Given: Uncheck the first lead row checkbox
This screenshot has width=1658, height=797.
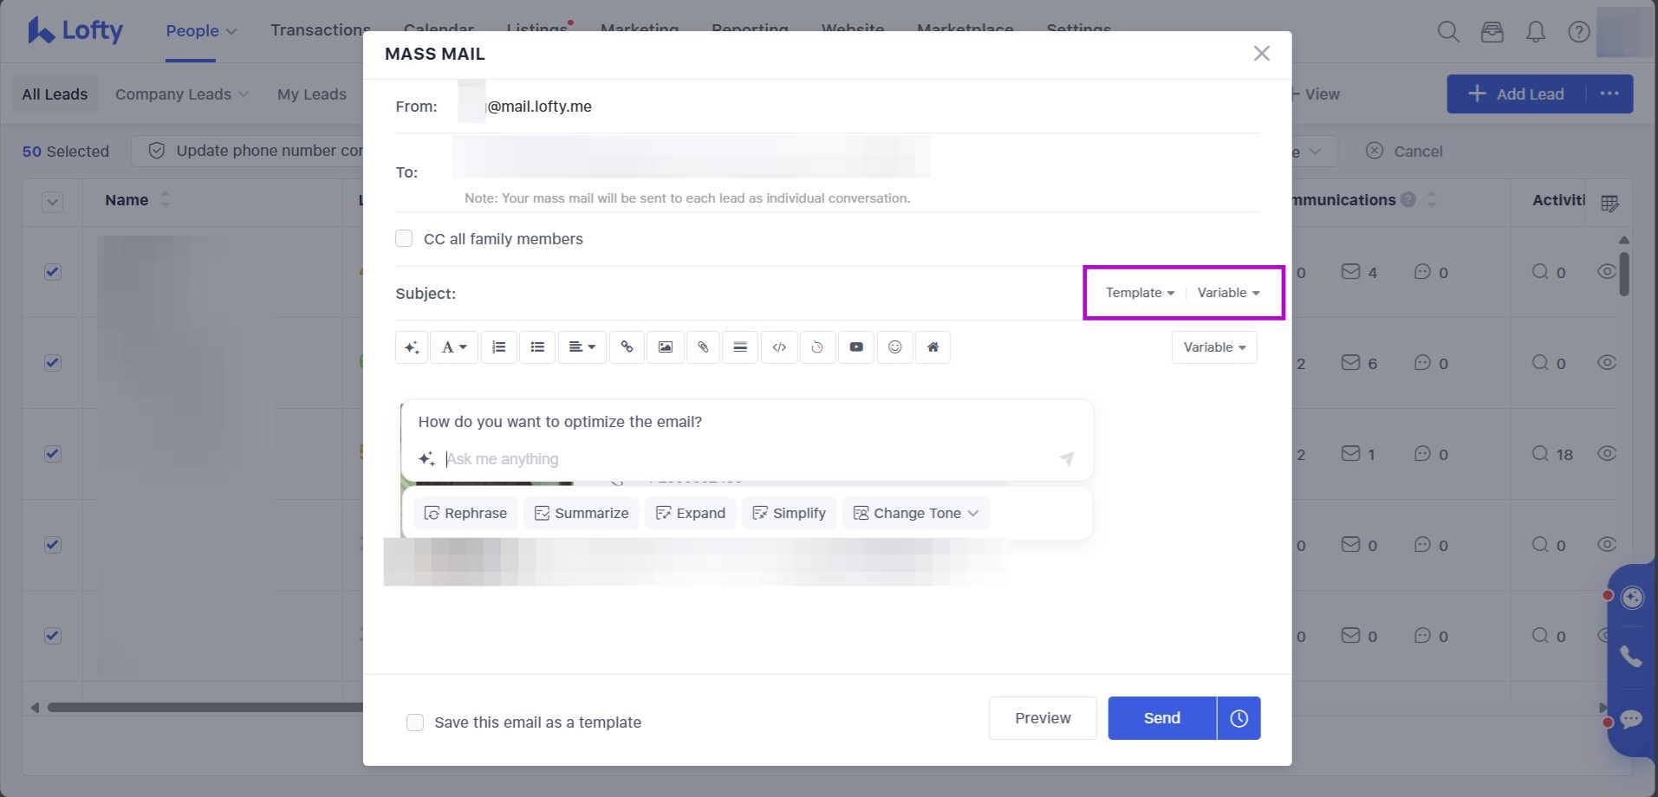Looking at the screenshot, I should (x=53, y=272).
